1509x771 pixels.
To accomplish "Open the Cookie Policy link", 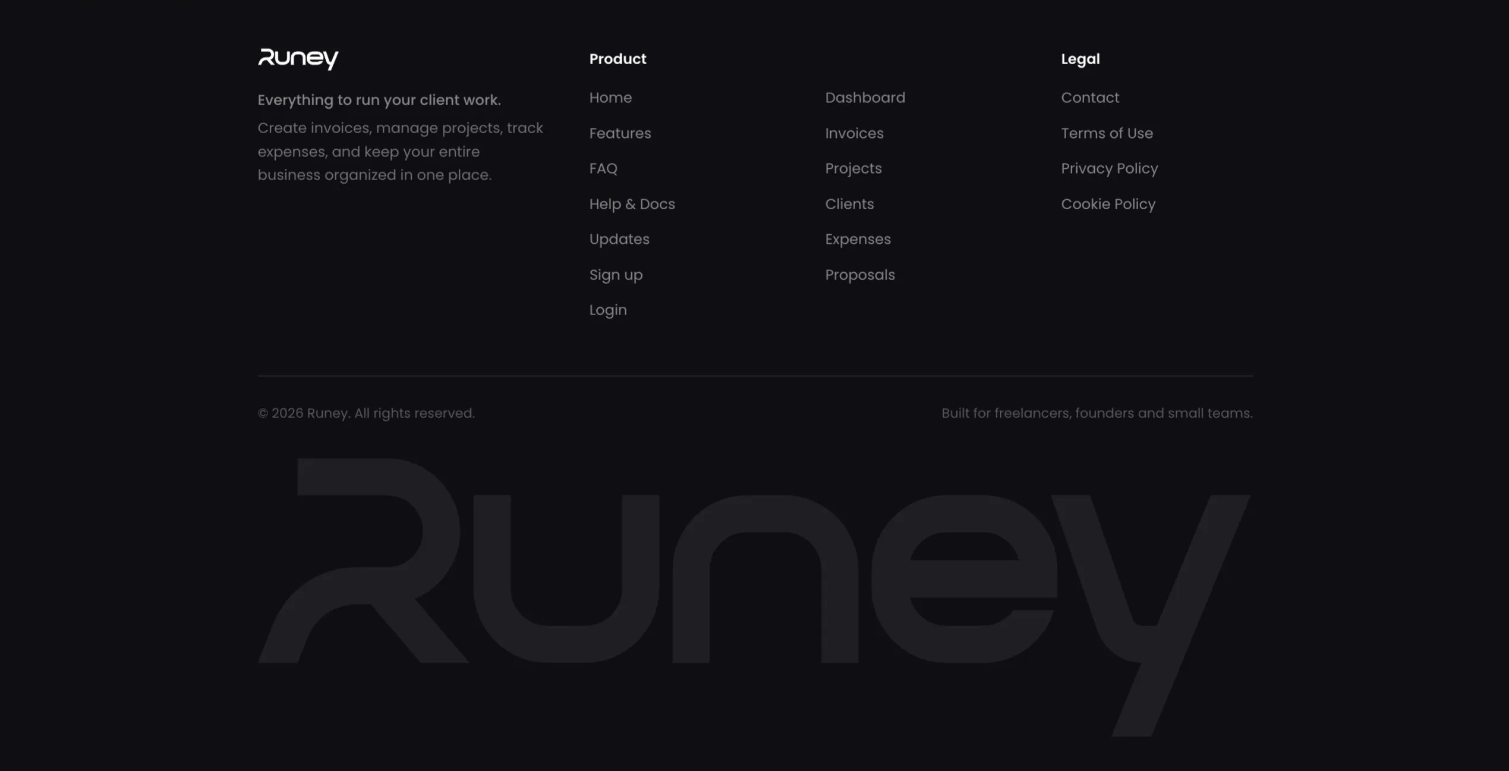I will coord(1108,204).
